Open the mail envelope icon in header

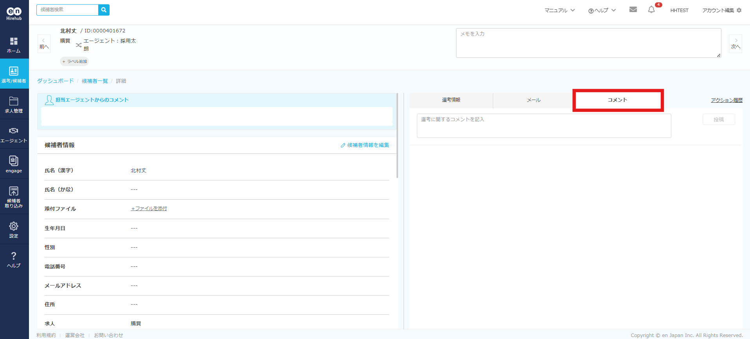click(x=633, y=10)
